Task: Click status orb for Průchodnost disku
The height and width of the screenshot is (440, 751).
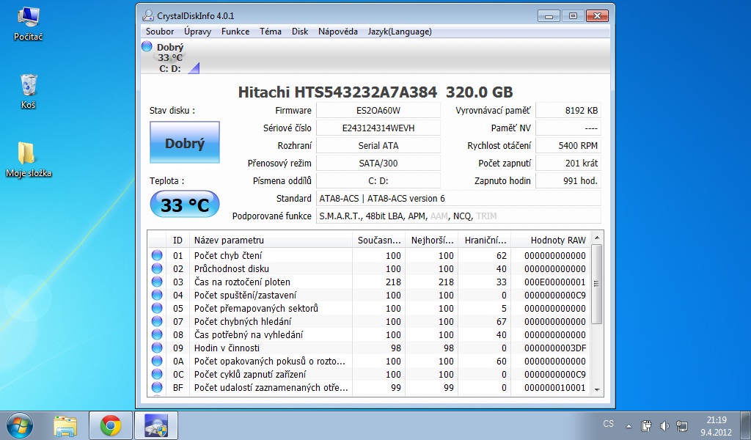Action: pos(157,268)
